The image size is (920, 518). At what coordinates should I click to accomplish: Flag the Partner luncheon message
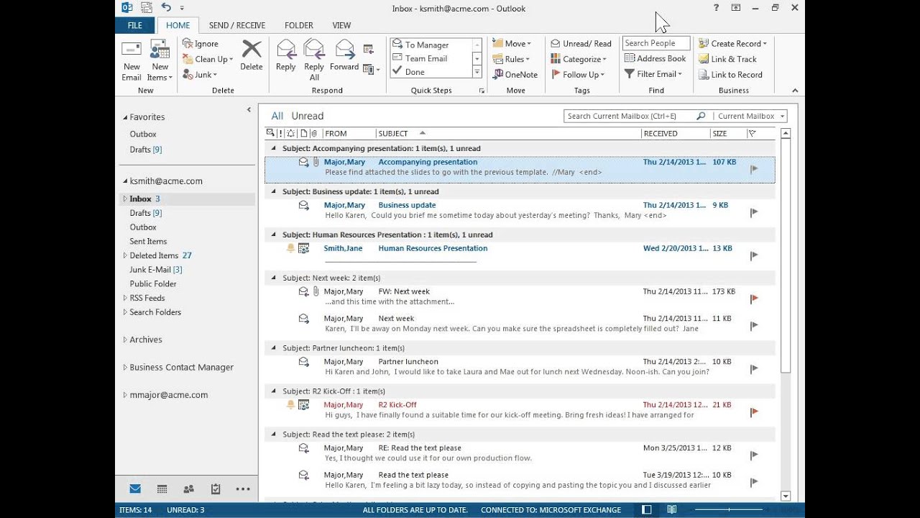coord(754,369)
